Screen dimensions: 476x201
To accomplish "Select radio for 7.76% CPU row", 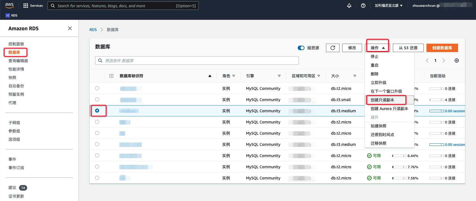I will click(x=97, y=167).
